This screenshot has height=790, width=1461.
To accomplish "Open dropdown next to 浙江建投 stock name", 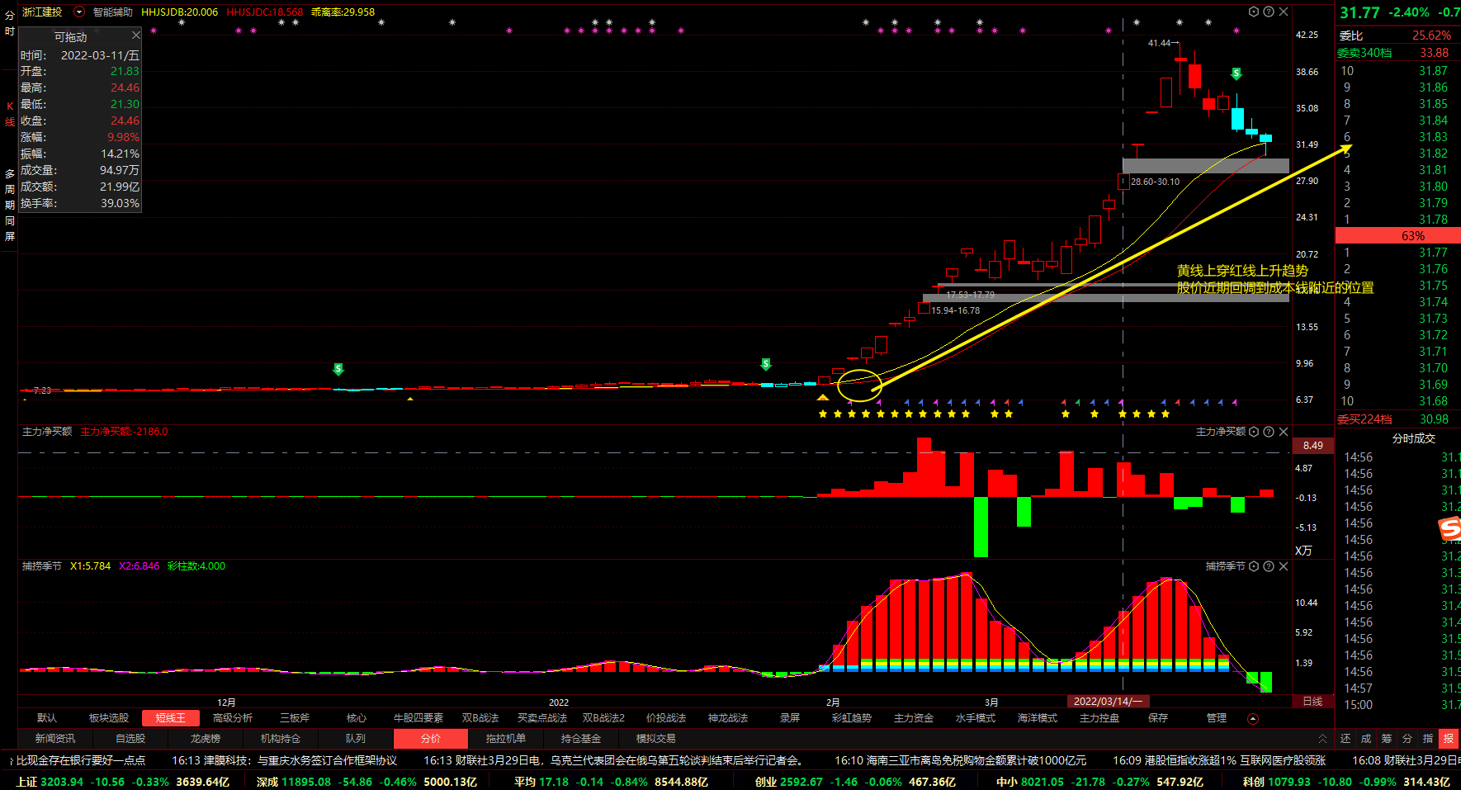I will pos(79,12).
